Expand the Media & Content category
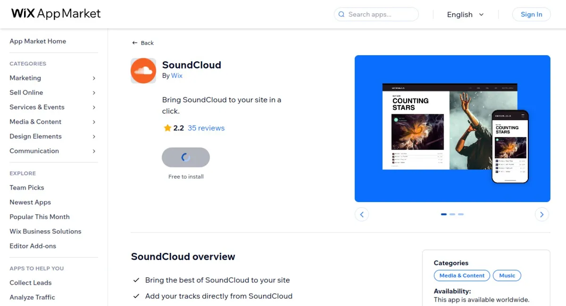This screenshot has height=306, width=566. (x=53, y=122)
